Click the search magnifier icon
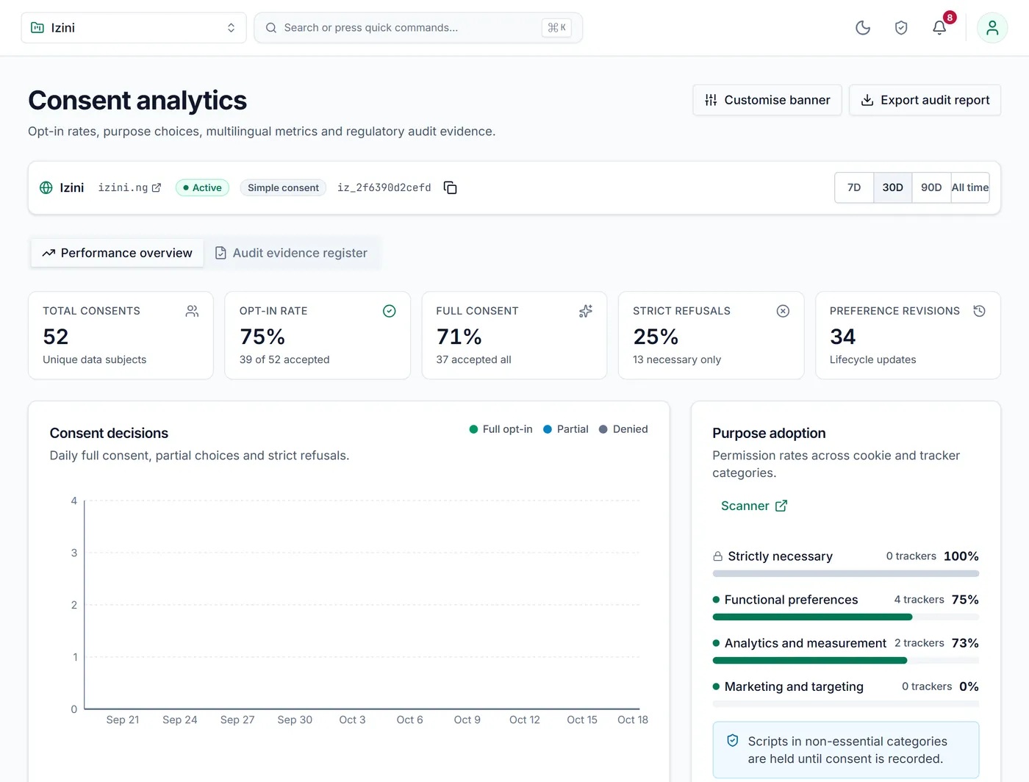The height and width of the screenshot is (782, 1029). 271,28
